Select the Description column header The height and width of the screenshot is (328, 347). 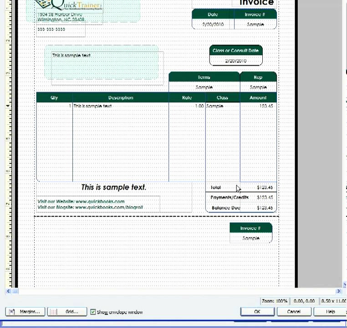pyautogui.click(x=121, y=97)
